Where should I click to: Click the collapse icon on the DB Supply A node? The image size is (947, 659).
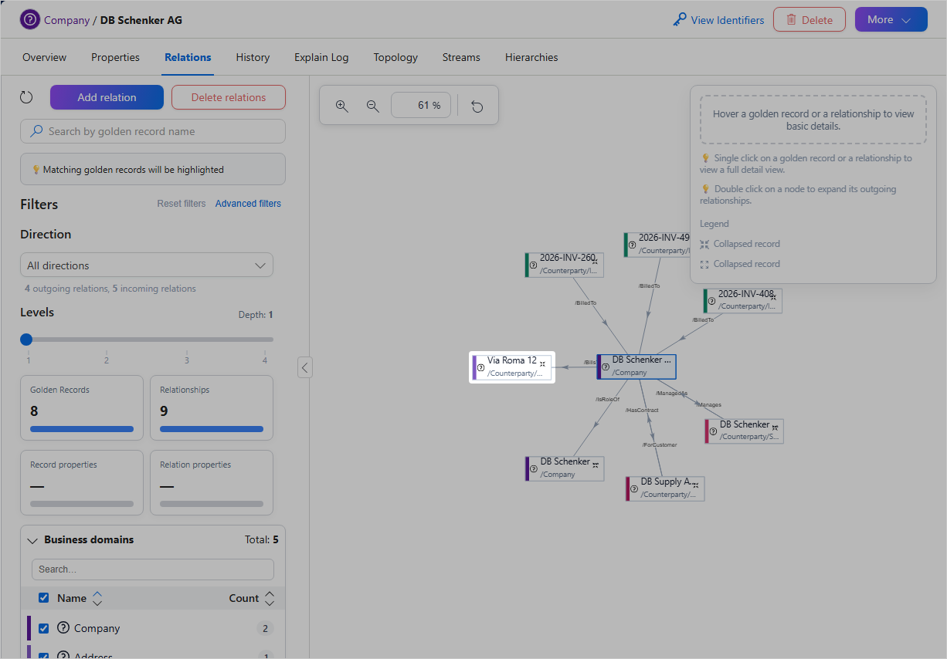click(x=695, y=485)
